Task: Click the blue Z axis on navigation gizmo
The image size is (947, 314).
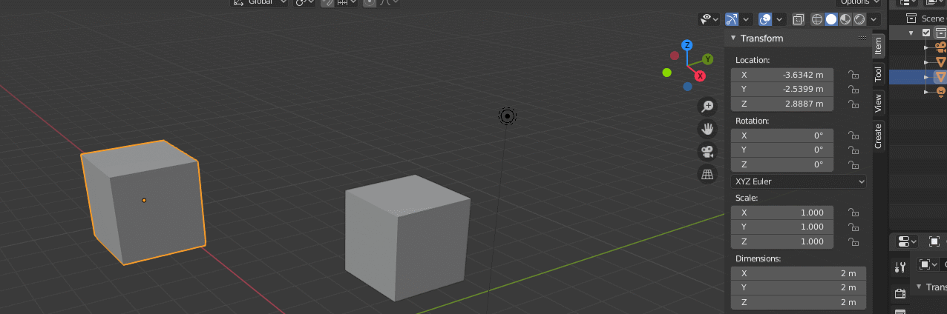Action: click(x=687, y=45)
